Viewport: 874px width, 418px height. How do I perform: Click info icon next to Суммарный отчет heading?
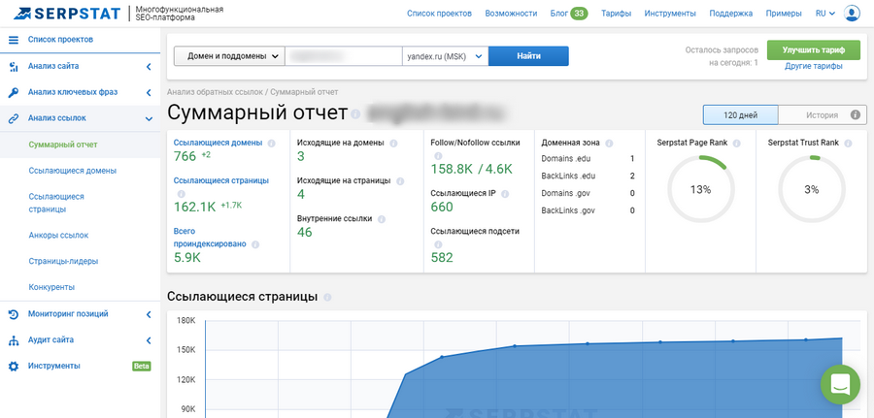click(355, 114)
